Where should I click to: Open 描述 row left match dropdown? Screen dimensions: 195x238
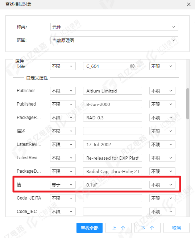click(x=63, y=131)
